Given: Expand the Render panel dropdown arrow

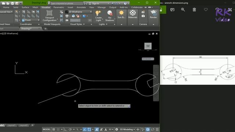Looking at the screenshot, I should click(x=153, y=25).
